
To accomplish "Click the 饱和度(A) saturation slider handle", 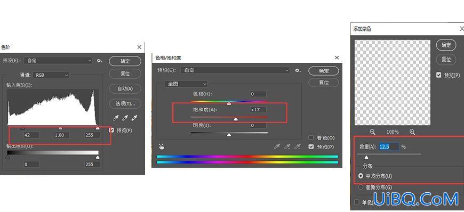I will [236, 119].
